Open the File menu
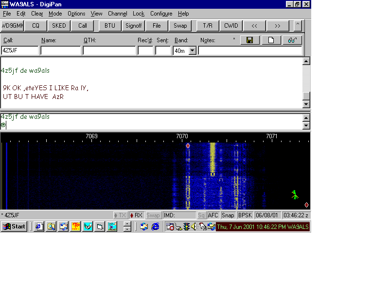This screenshot has height=291, width=389. (x=7, y=14)
